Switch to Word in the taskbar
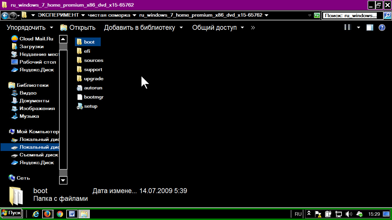This screenshot has height=220, width=392. tap(72, 214)
